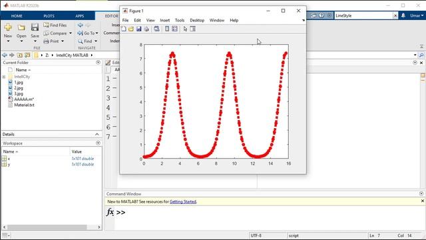Open the Figure File menu
Image resolution: width=426 pixels, height=240 pixels.
pos(125,21)
